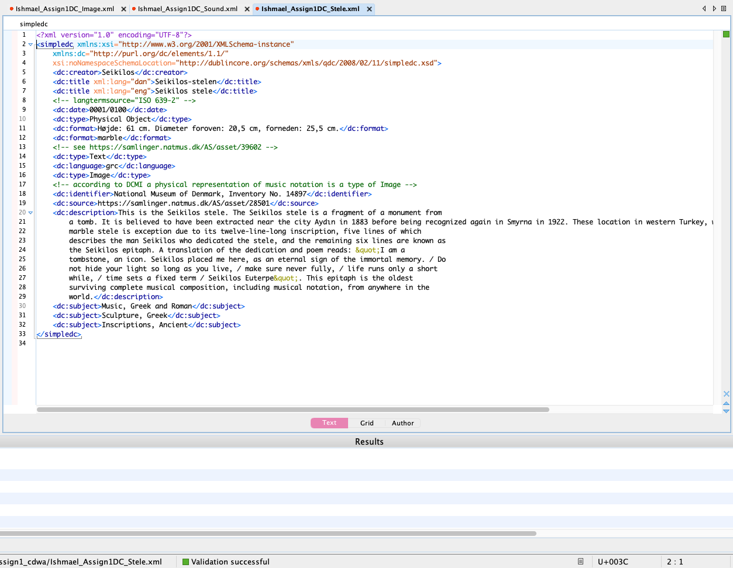Screen dimensions: 733x568
Task: Close the Ishmael_Assign1DC_Stele.xml tab
Action: [x=369, y=9]
